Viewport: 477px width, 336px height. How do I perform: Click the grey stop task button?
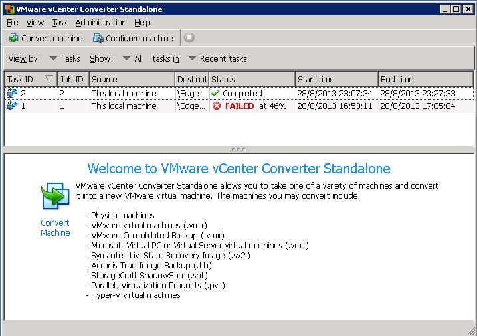coord(189,38)
